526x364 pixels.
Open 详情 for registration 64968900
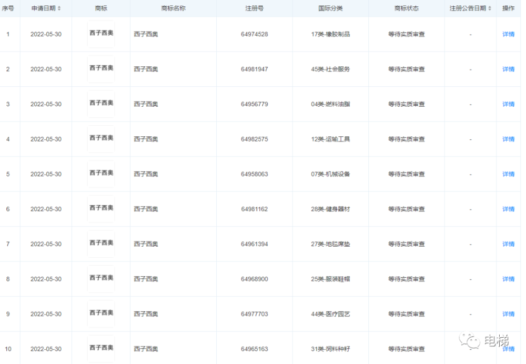[x=508, y=279]
